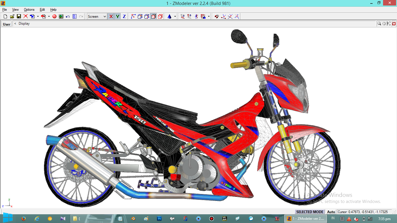This screenshot has height=223, width=397.
Task: Toggle the Y axis lock
Action: click(x=117, y=17)
